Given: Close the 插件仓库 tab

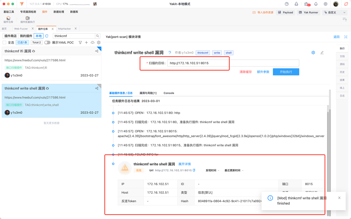Looking at the screenshot, I should point(53,29).
